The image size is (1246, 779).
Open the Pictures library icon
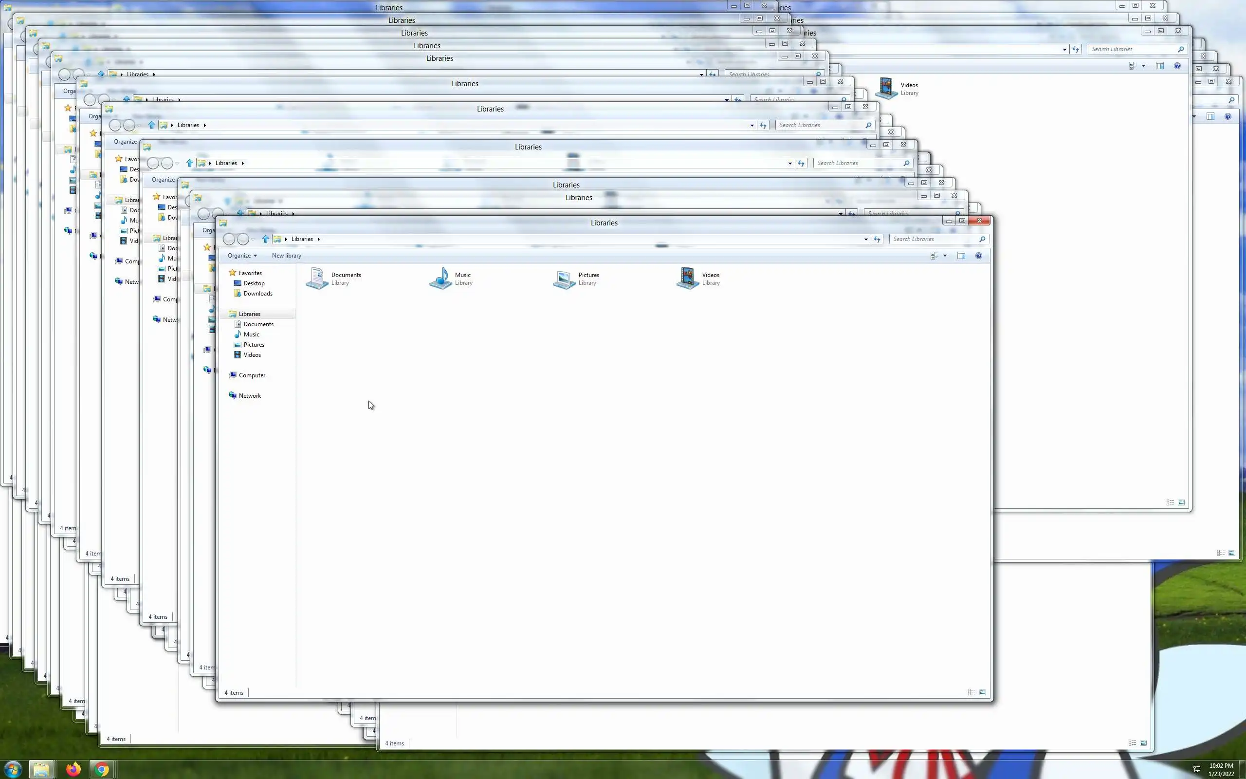coord(564,278)
